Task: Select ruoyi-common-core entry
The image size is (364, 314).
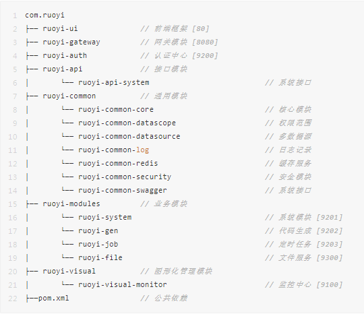Action: click(x=116, y=110)
